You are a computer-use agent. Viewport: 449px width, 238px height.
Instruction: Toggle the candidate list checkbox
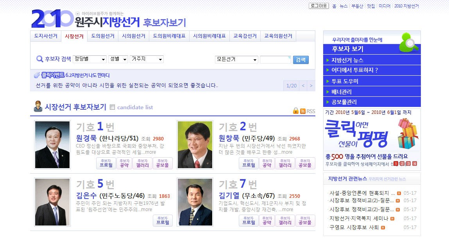coord(113,107)
